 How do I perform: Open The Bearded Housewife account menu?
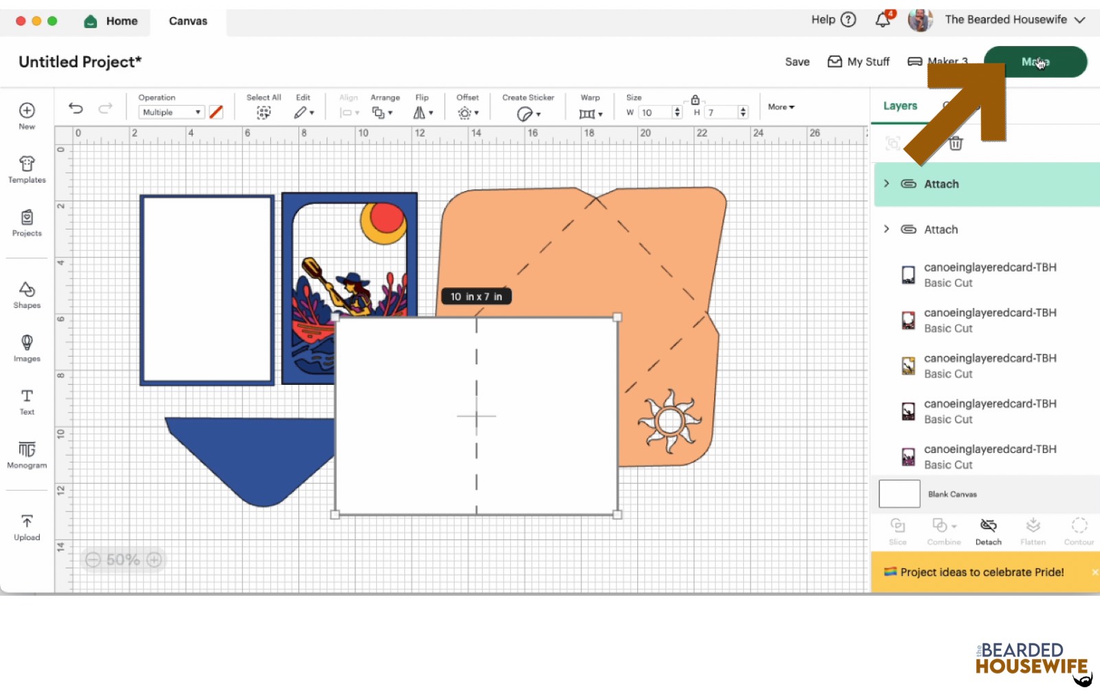[x=1015, y=20]
